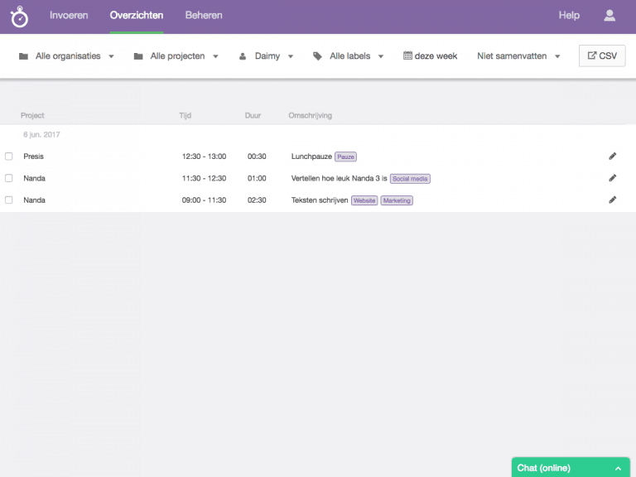
Task: Select the Overzichten tab
Action: click(x=137, y=16)
